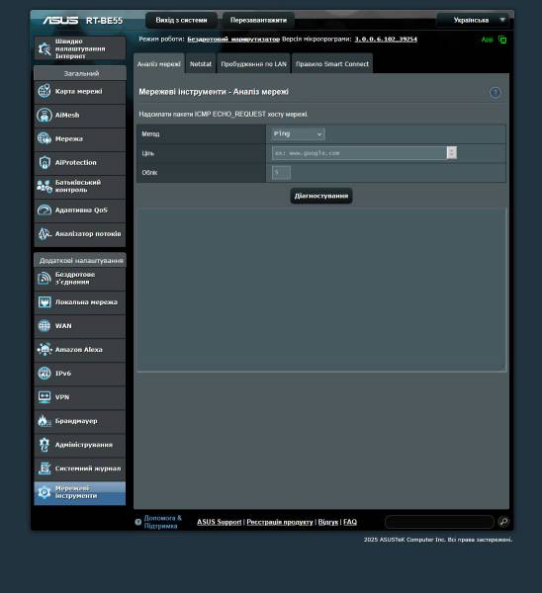Open Брандмауер fire icon

click(x=45, y=421)
